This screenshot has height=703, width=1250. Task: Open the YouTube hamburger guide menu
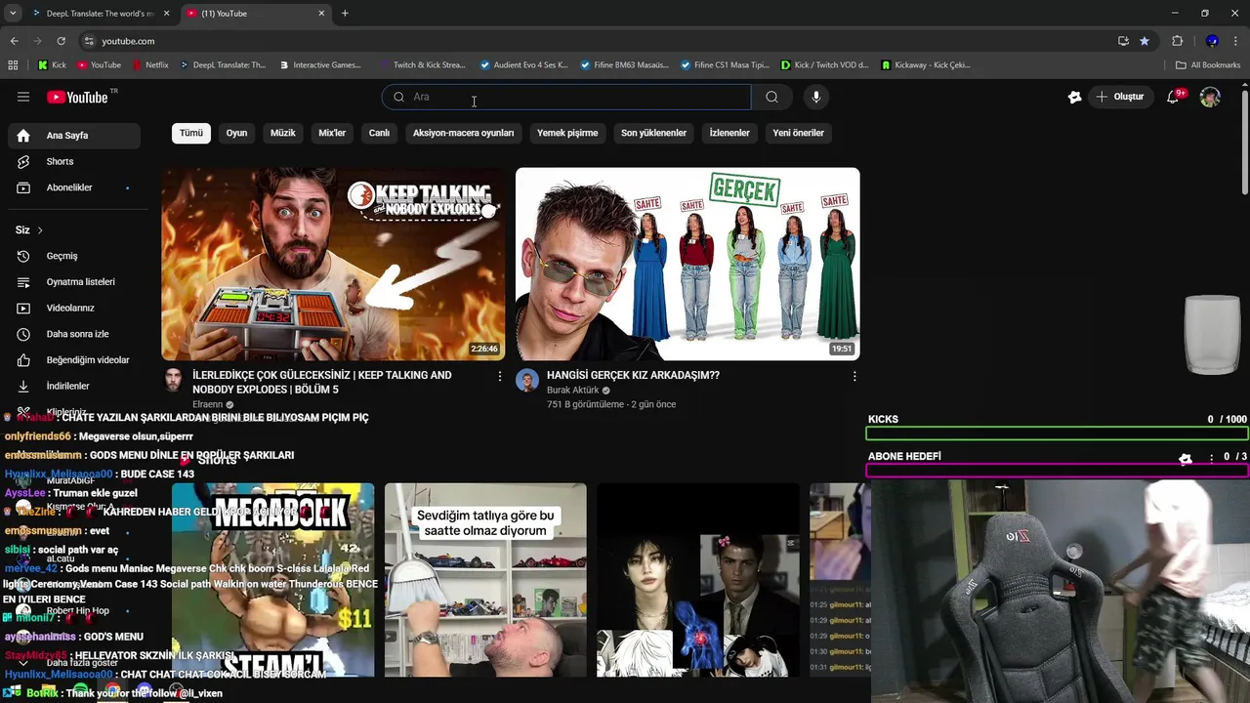23,97
